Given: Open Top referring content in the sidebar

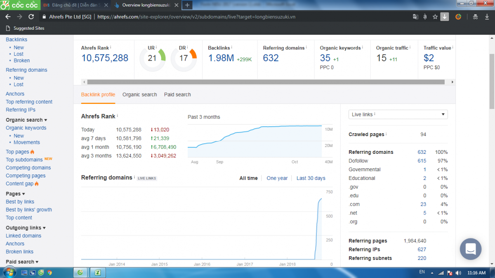Looking at the screenshot, I should point(29,102).
